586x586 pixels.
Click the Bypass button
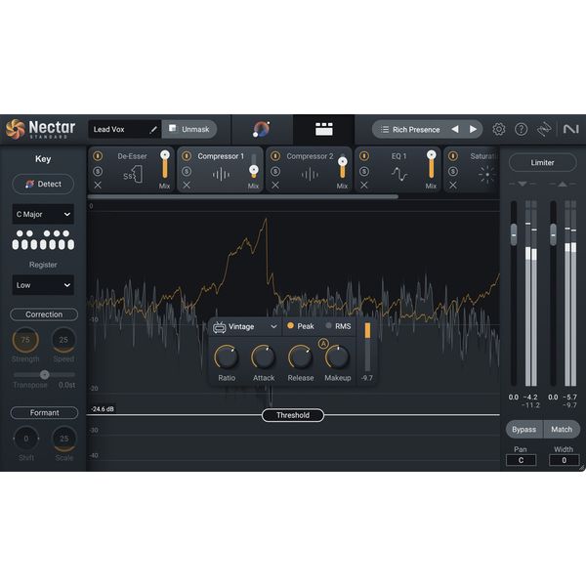[x=523, y=430]
